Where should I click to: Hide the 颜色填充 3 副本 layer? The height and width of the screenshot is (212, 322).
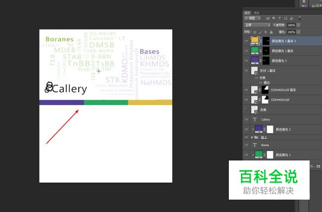[246, 51]
